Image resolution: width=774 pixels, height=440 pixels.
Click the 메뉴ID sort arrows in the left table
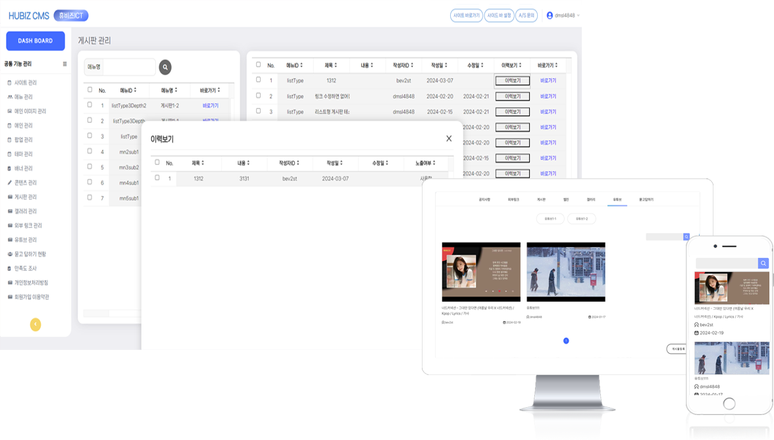point(135,90)
